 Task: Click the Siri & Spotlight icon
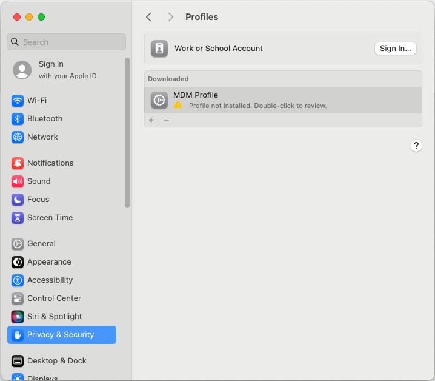coord(18,317)
